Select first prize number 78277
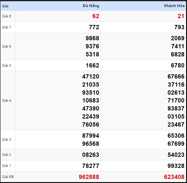Viewport: 187px width, 183px height. coord(91,166)
